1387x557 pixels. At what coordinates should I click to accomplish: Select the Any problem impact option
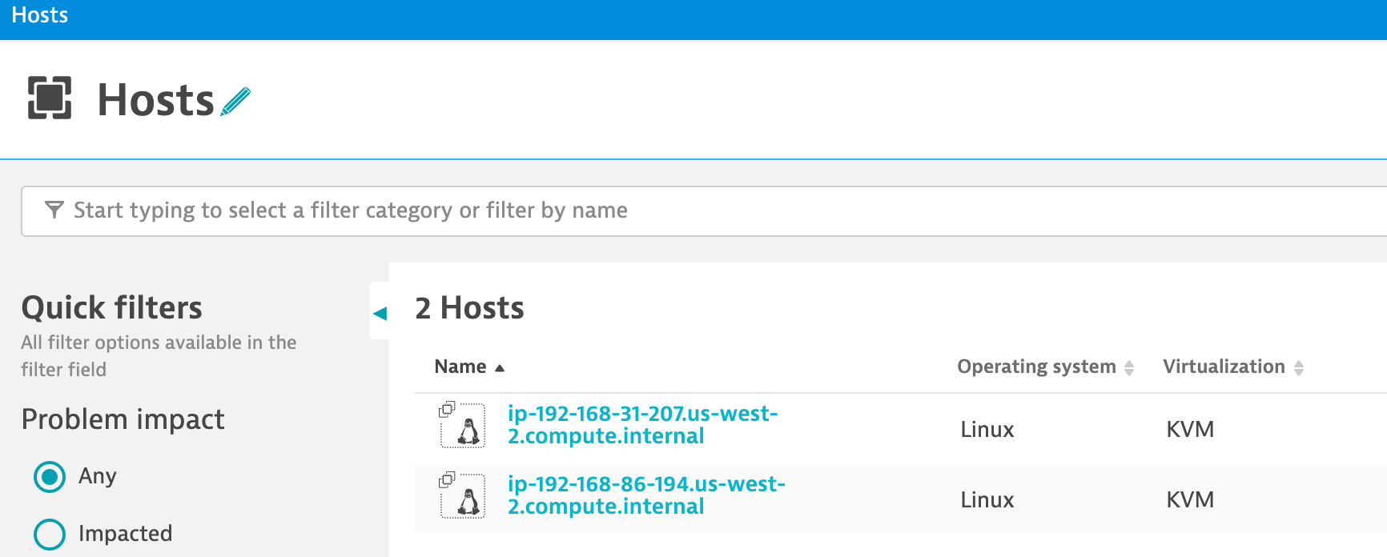50,477
